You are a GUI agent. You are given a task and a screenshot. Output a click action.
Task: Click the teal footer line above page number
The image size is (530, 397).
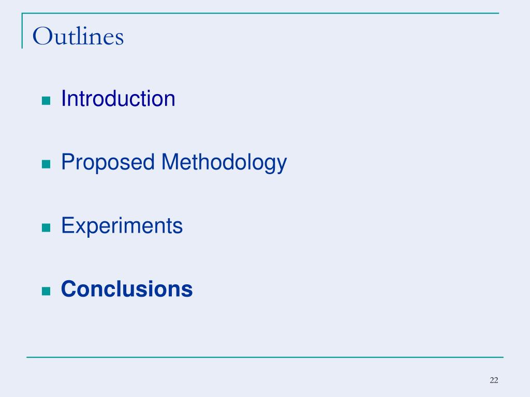pyautogui.click(x=265, y=357)
